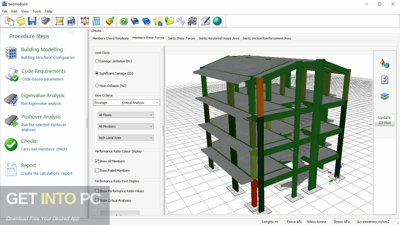Open the View menu
Screen dimensions: 400x225
point(25,11)
